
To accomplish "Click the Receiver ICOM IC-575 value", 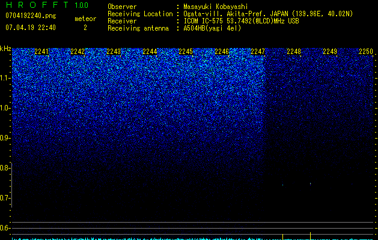I will click(x=241, y=21).
